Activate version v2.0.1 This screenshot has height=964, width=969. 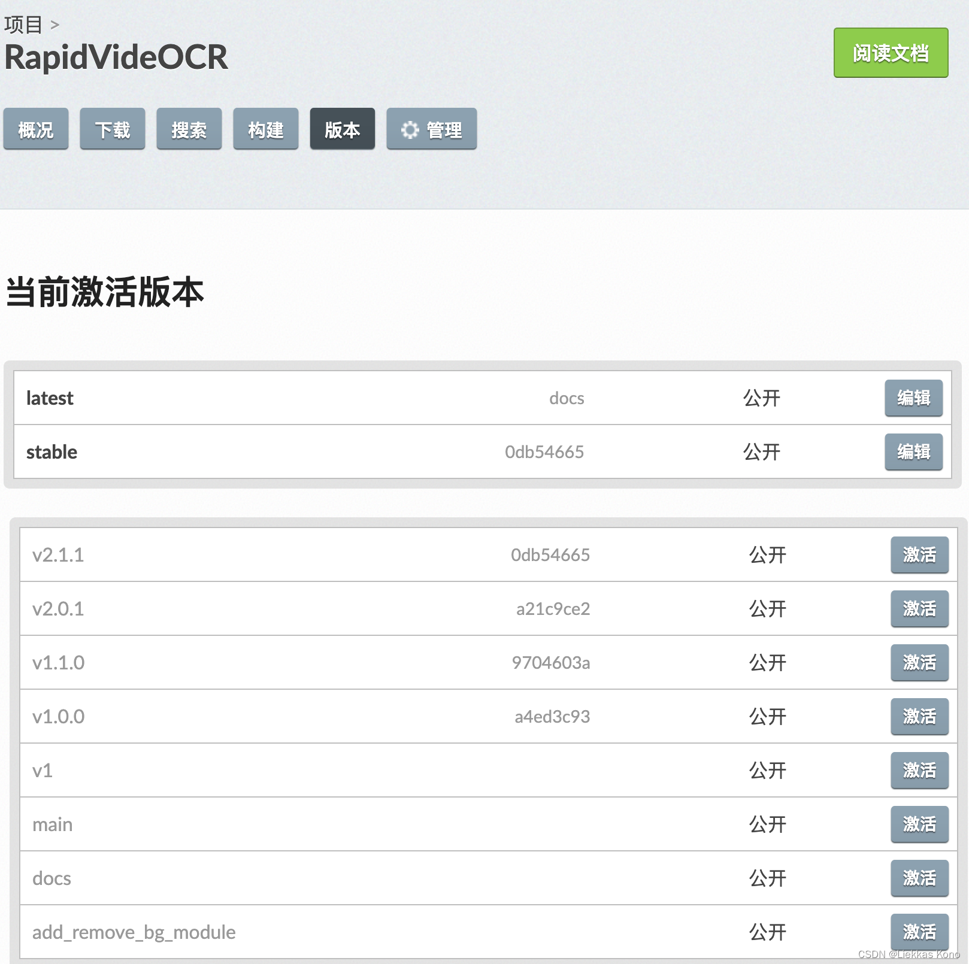point(919,609)
